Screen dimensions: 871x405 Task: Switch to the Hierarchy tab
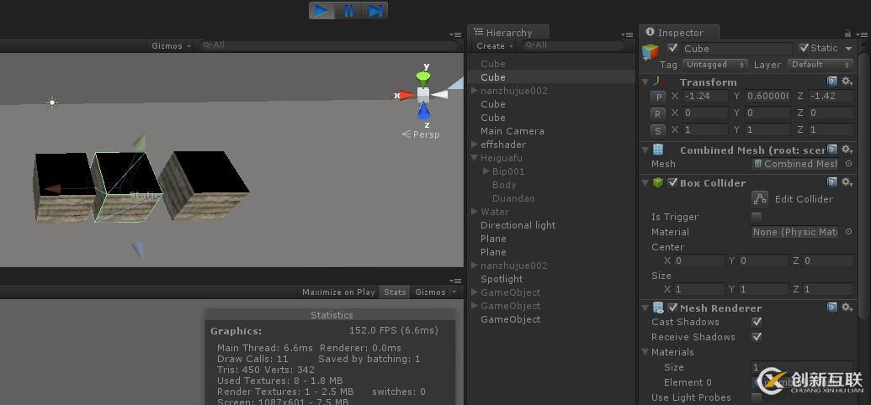(x=508, y=33)
